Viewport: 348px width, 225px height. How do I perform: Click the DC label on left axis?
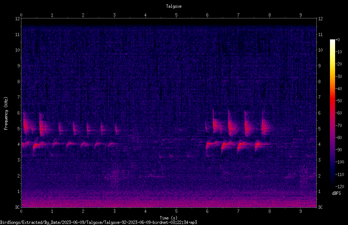(18, 207)
